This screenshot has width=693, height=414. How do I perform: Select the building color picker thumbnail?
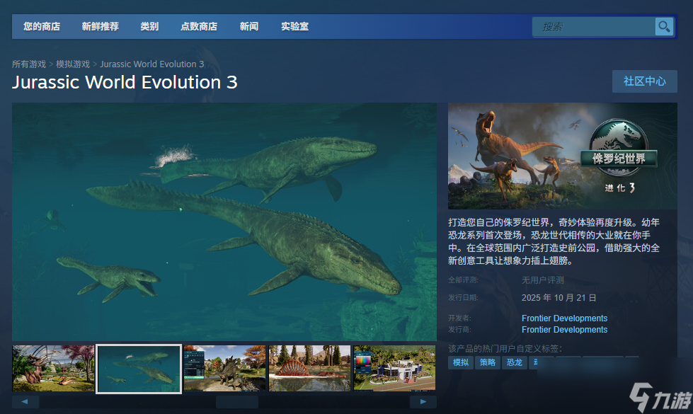[394, 369]
